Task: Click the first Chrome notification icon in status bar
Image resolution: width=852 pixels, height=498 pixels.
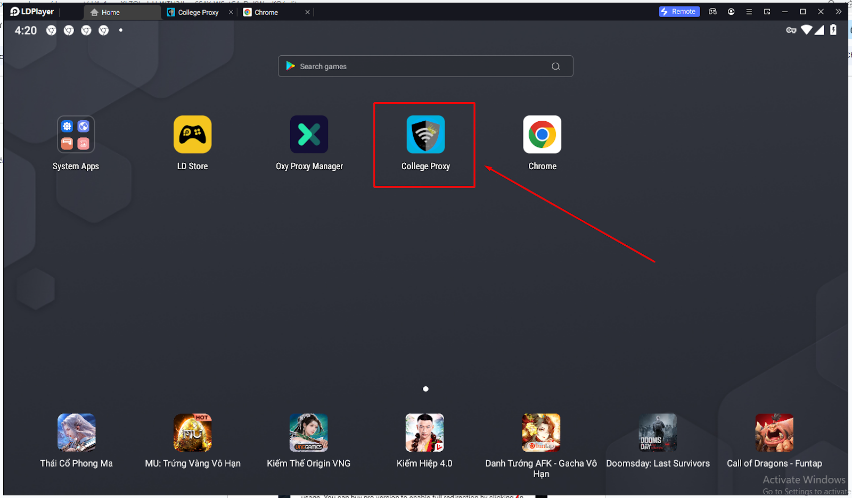Action: pos(51,30)
